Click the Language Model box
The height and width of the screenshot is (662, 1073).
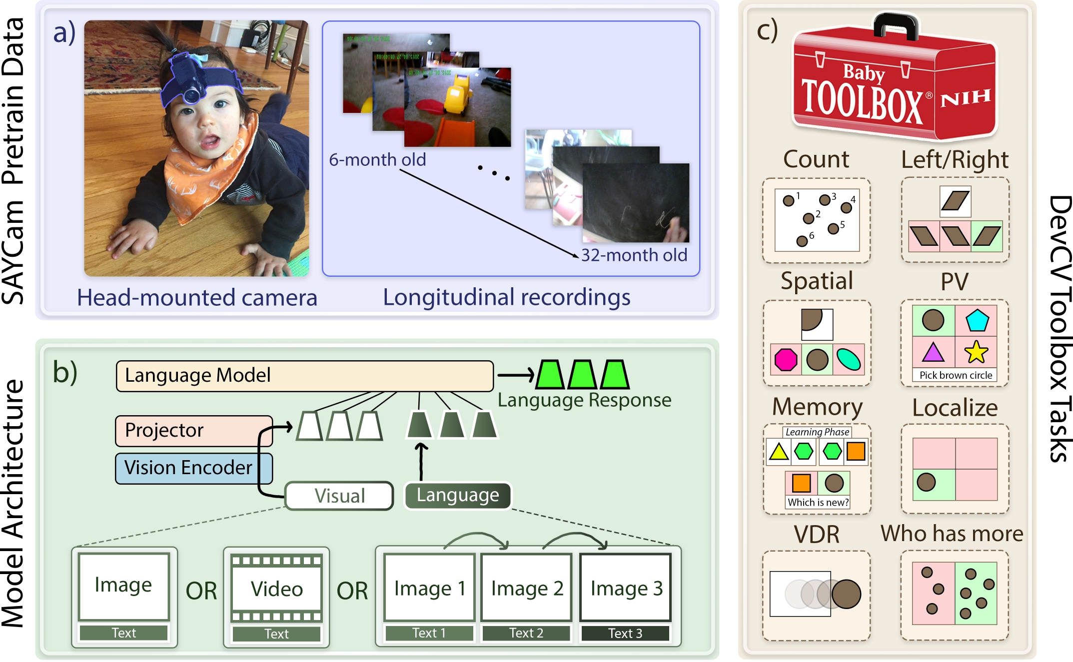pyautogui.click(x=304, y=376)
